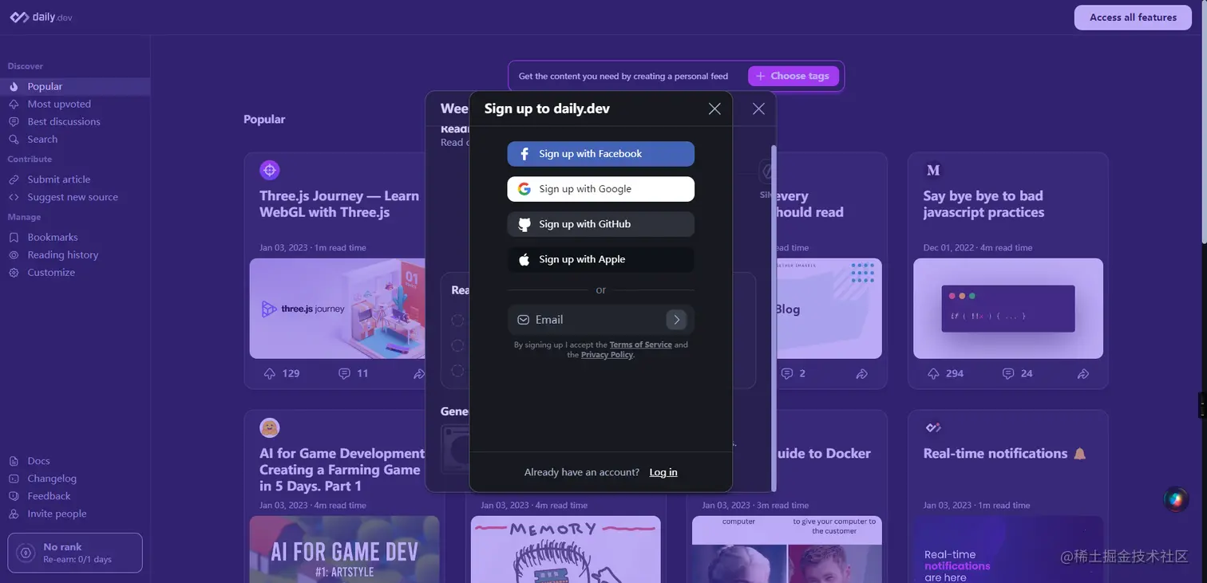Open the Privacy Policy link
Screen dimensions: 1207x583
point(607,355)
